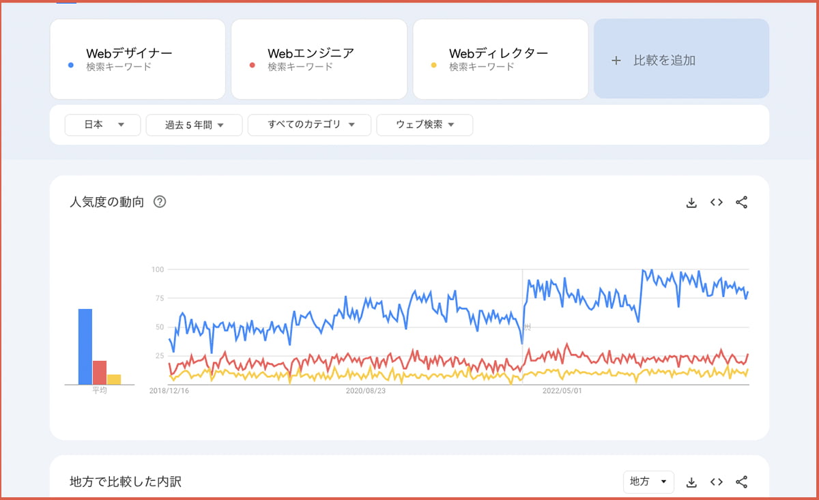Image resolution: width=819 pixels, height=500 pixels.
Task: Click the note marker on the chart line
Action: (526, 327)
